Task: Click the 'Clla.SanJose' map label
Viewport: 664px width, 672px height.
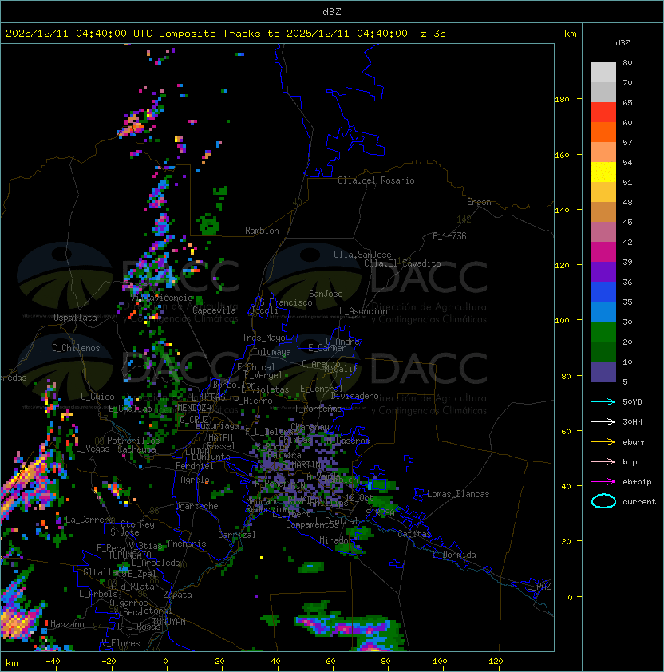Action: point(362,255)
